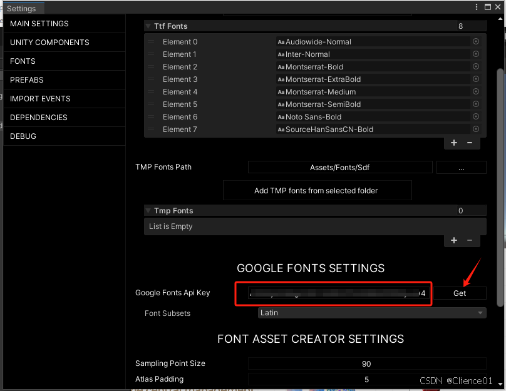Open the object picker for Inter-Normal font
The height and width of the screenshot is (391, 506).
click(475, 54)
